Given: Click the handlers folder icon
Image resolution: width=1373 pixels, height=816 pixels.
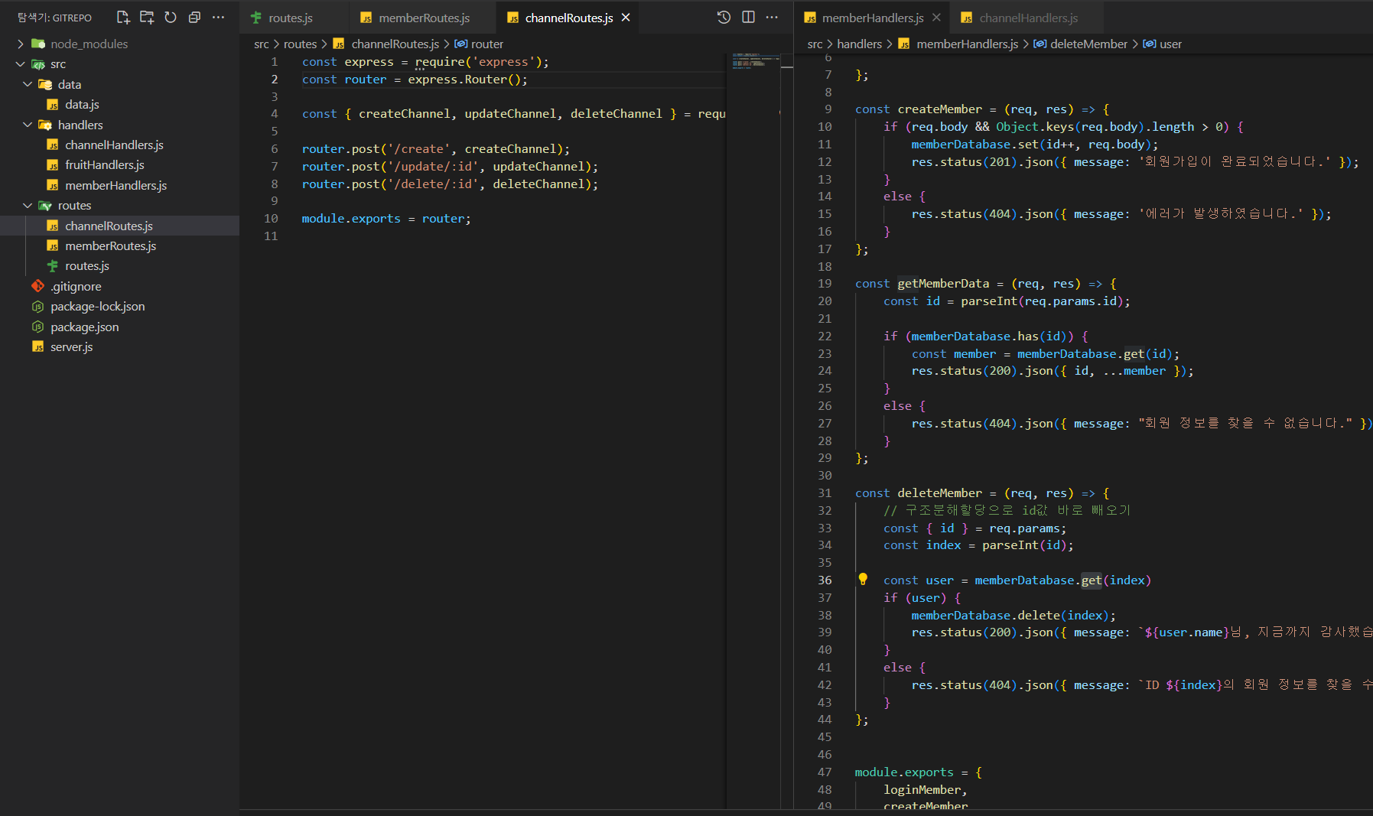Looking at the screenshot, I should [45, 125].
